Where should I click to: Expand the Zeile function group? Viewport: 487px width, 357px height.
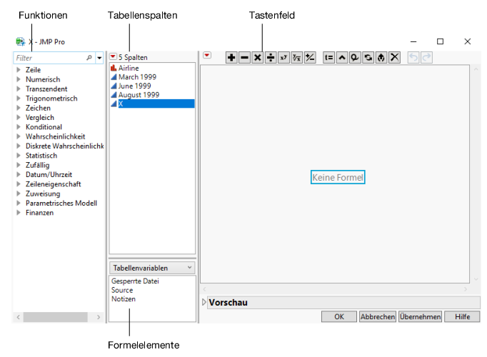pyautogui.click(x=19, y=70)
